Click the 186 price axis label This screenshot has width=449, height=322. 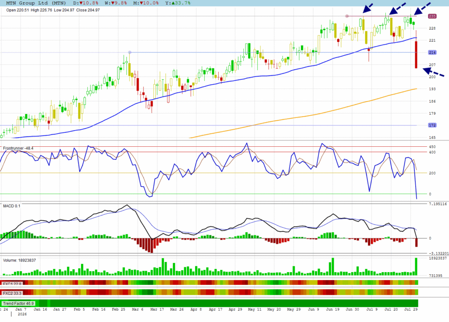click(x=432, y=101)
